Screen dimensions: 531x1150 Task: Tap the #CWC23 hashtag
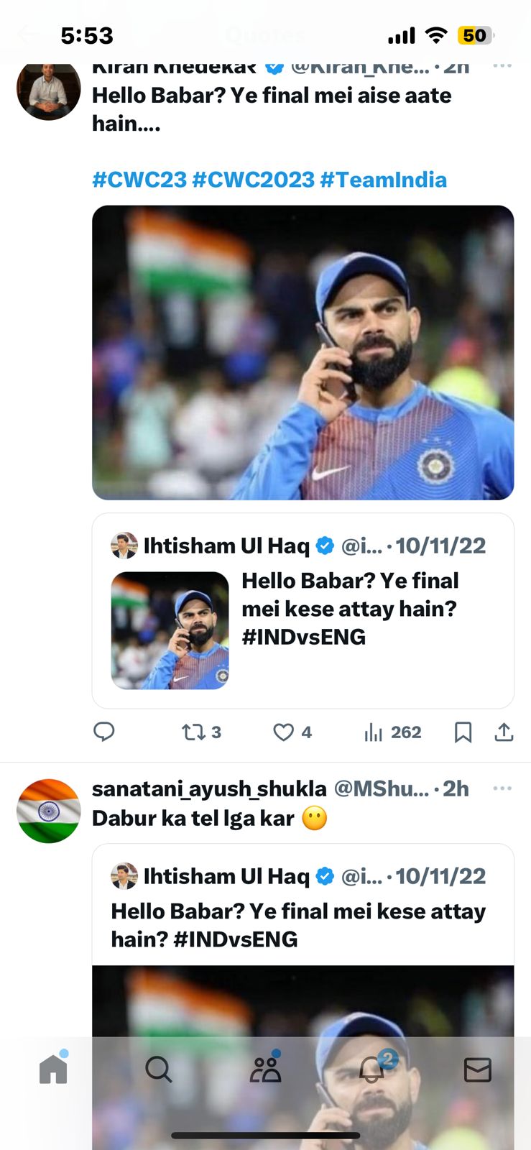(139, 180)
